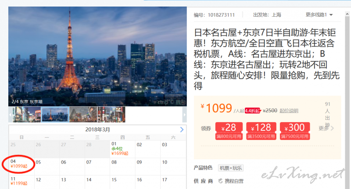Select March 04 priced ¥1099起

click(x=21, y=166)
